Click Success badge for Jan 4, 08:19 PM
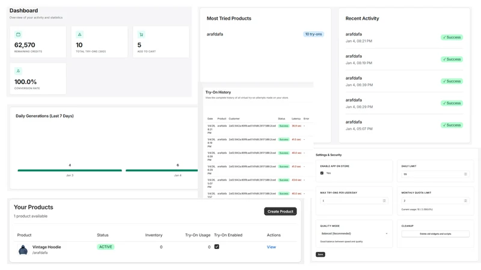481x270 pixels. pyautogui.click(x=452, y=59)
